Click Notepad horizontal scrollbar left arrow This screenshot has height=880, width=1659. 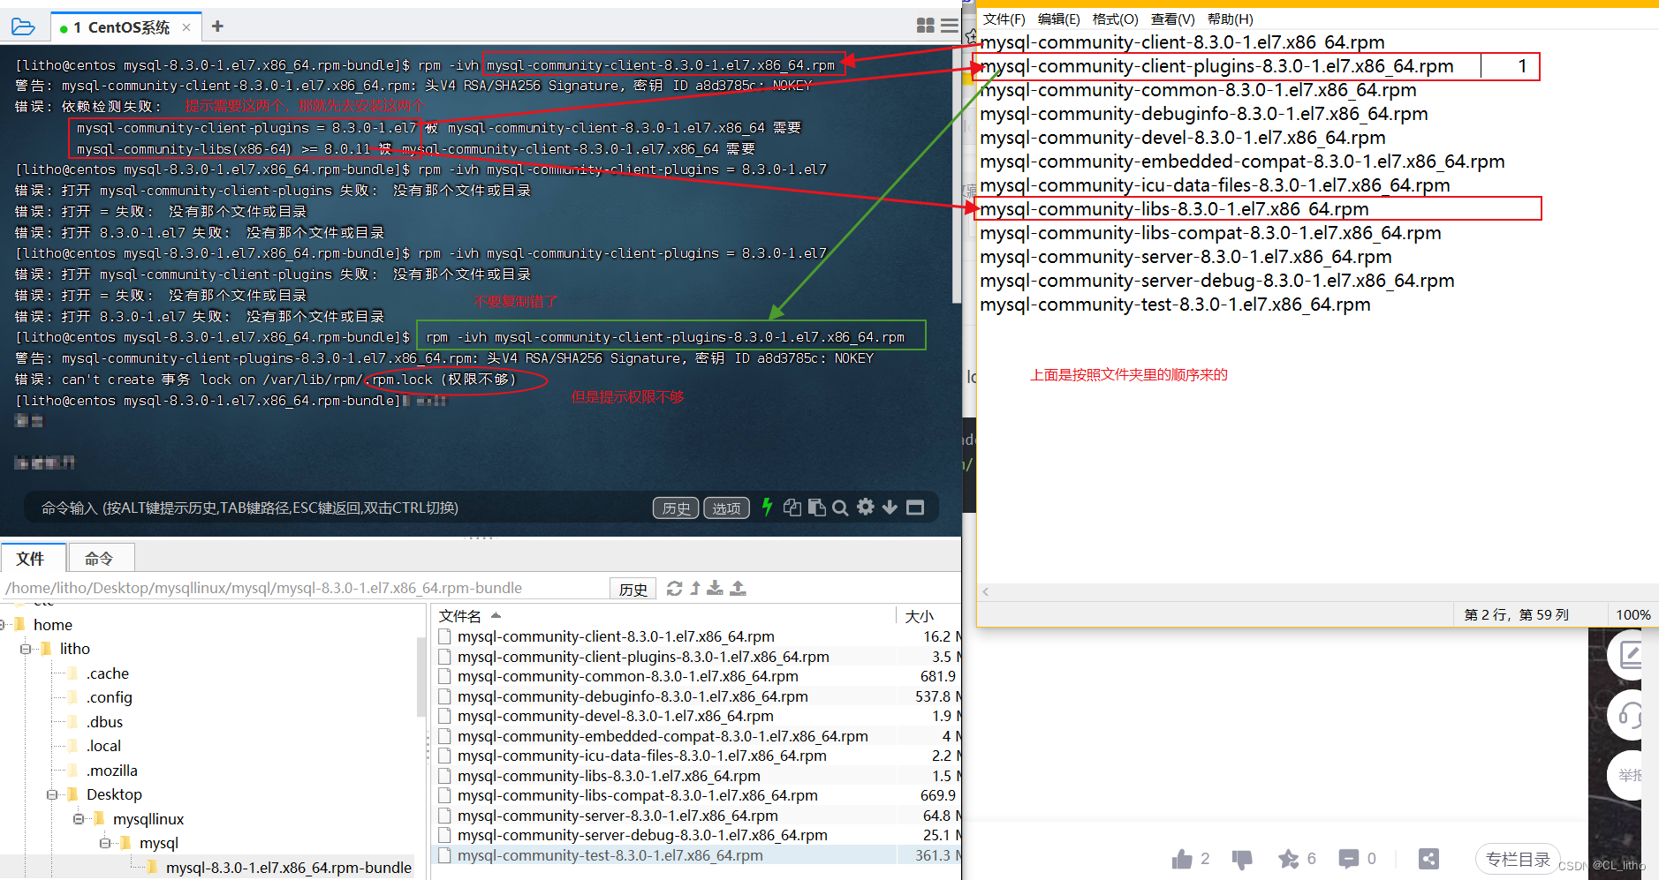point(986,591)
